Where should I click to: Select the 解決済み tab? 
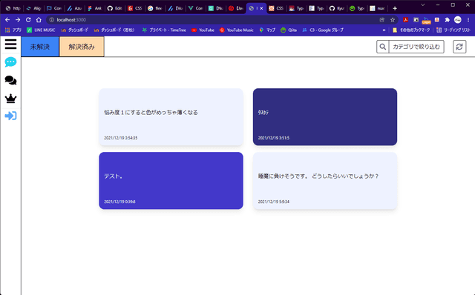coord(82,47)
